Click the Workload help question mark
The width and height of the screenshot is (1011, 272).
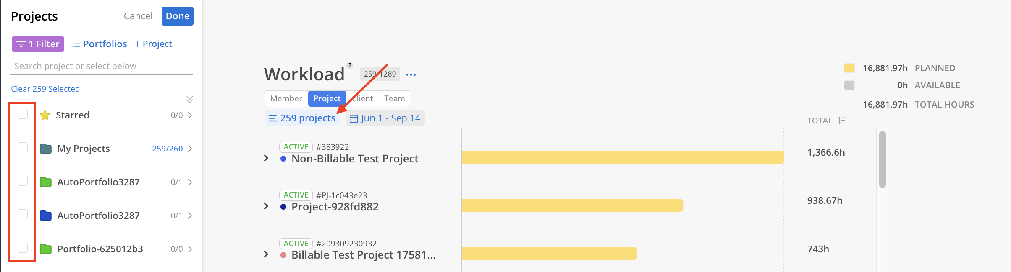point(350,65)
